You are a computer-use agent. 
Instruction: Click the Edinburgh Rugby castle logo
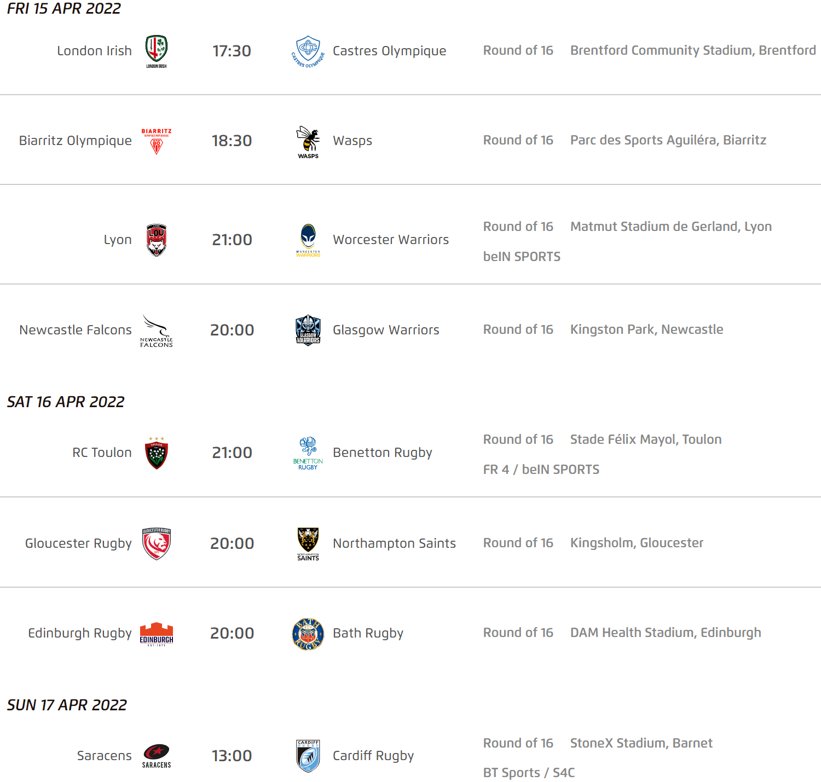click(x=157, y=634)
